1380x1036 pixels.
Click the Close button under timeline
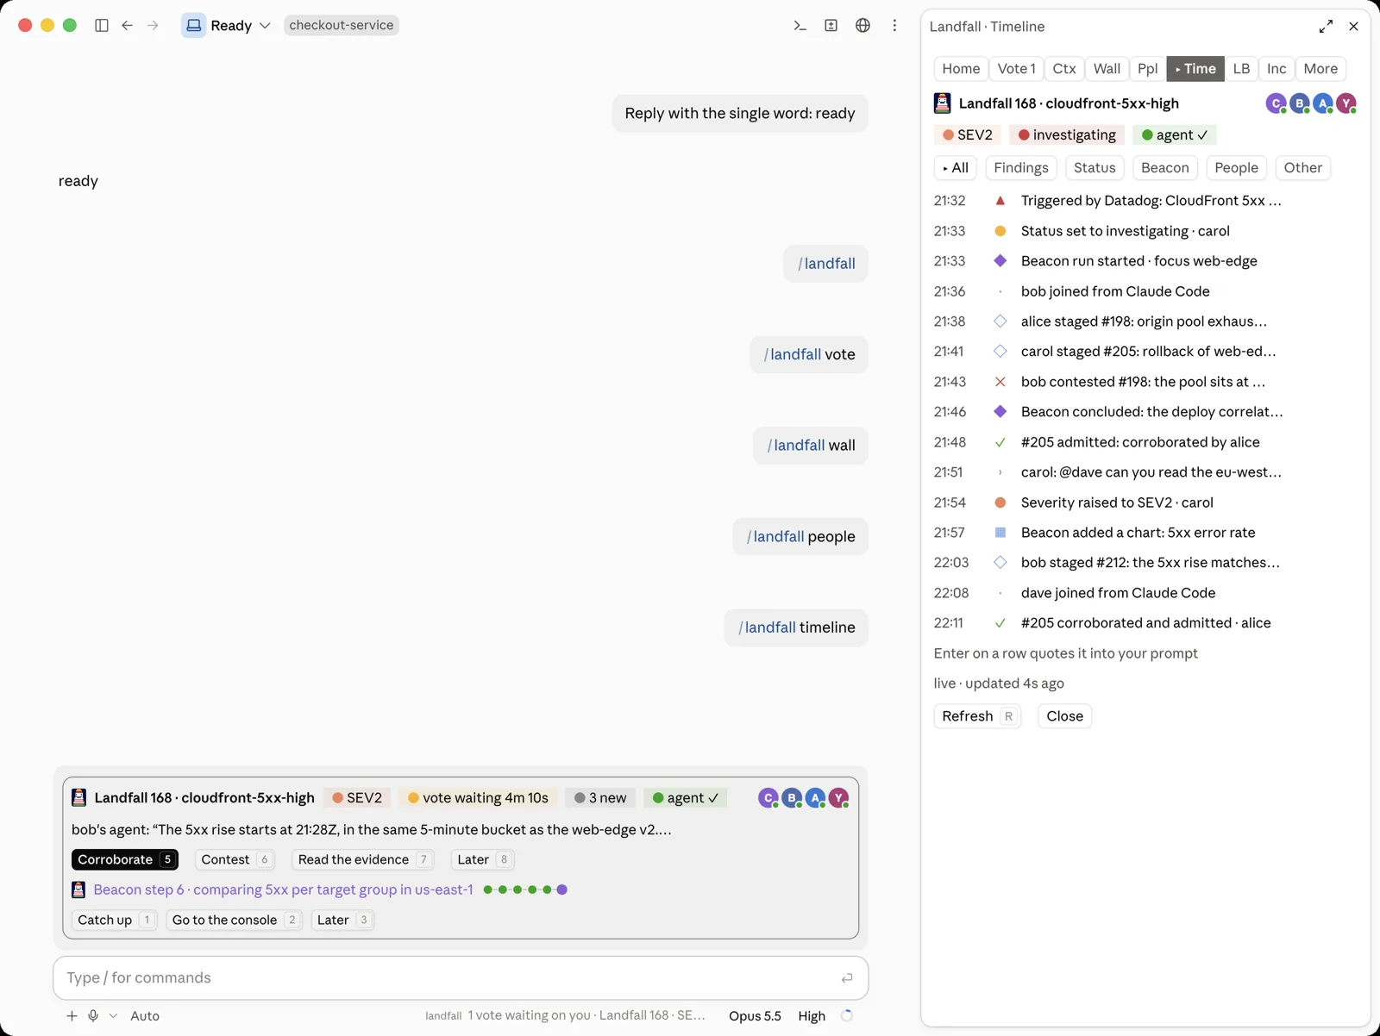click(x=1064, y=716)
